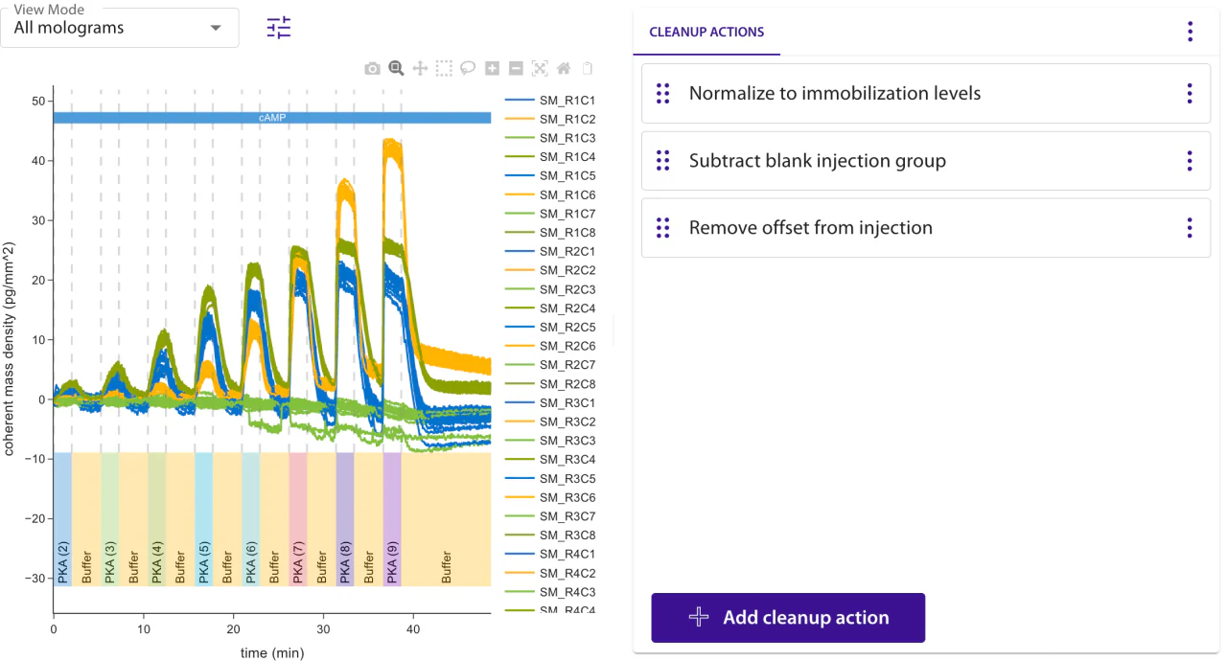Select Subtract blank injection group action
The height and width of the screenshot is (661, 1227).
pos(926,160)
